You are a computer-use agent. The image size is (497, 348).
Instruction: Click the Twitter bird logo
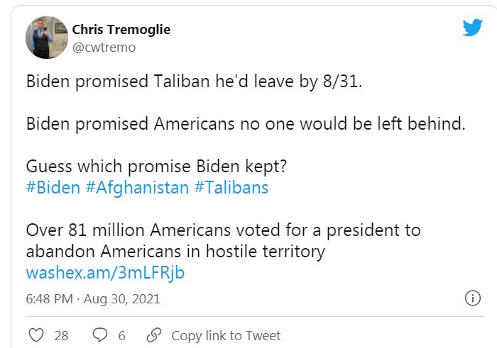click(x=472, y=28)
